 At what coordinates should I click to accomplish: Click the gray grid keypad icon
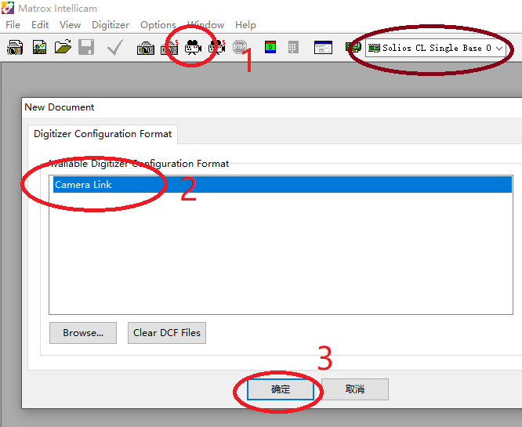(x=293, y=48)
